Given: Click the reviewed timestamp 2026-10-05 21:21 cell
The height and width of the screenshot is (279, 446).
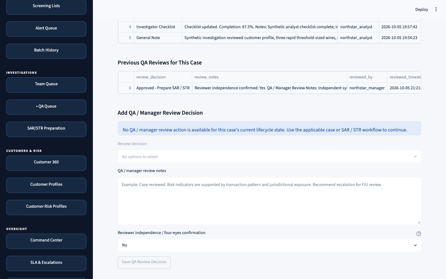Looking at the screenshot, I should click(404, 88).
